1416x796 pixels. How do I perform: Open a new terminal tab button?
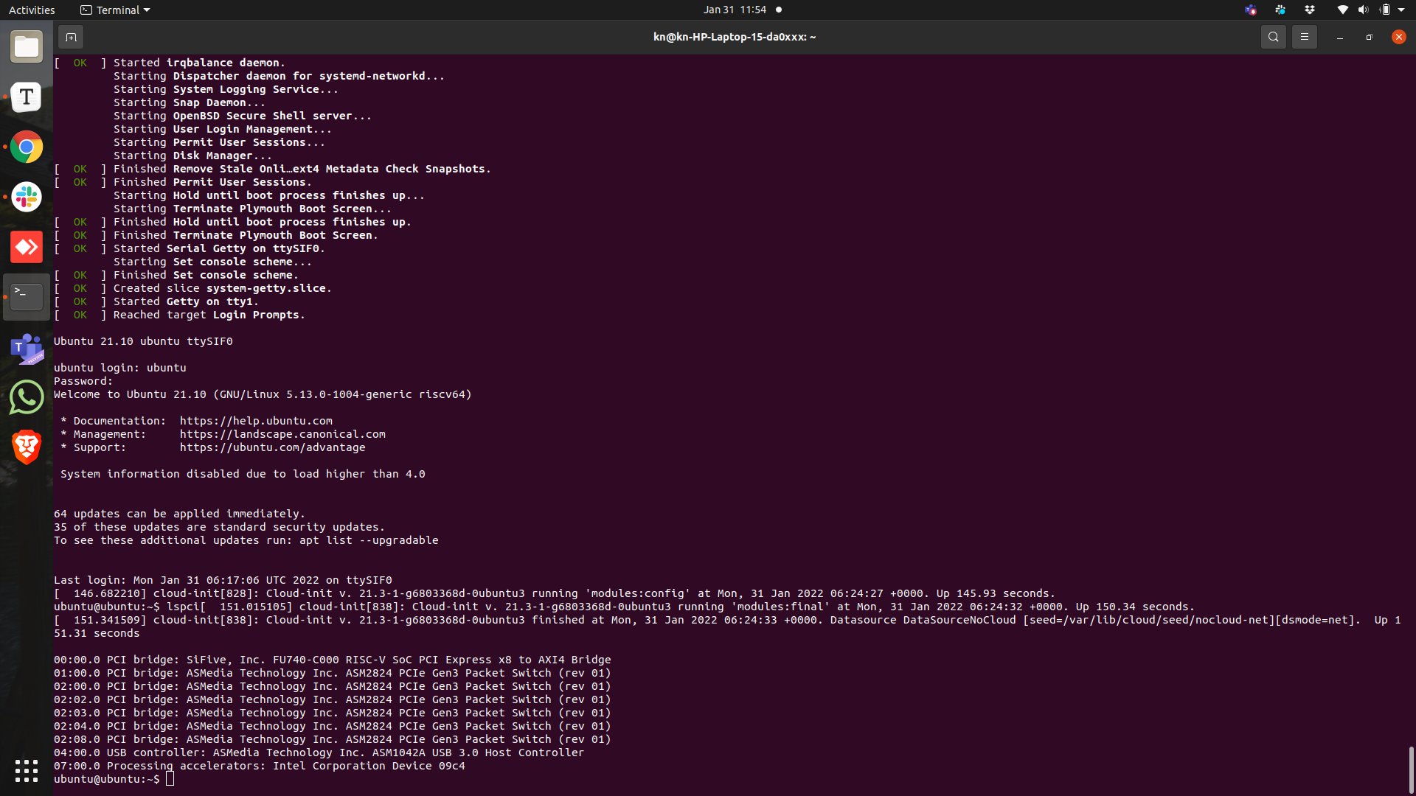[x=71, y=37]
